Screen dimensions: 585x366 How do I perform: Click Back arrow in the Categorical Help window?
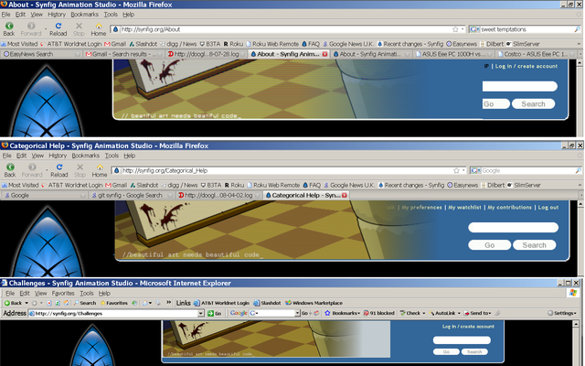point(10,167)
